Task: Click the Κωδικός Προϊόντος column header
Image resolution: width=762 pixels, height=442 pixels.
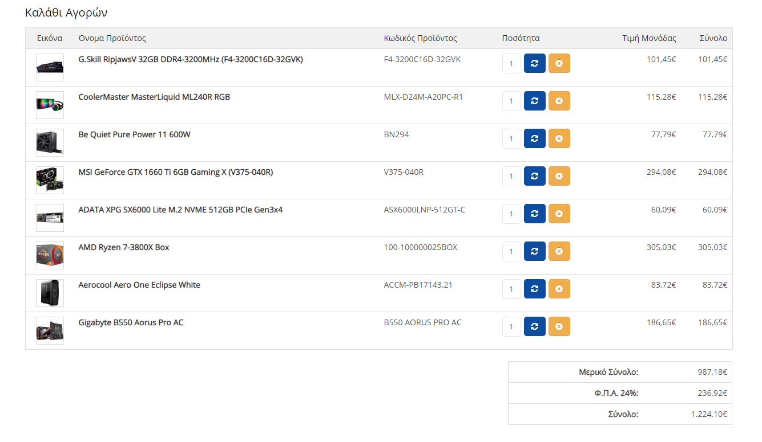Action: [x=421, y=38]
